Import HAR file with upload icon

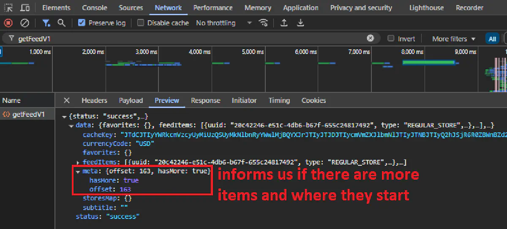284,23
